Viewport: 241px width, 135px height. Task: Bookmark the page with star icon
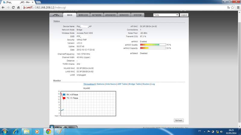tap(233, 7)
